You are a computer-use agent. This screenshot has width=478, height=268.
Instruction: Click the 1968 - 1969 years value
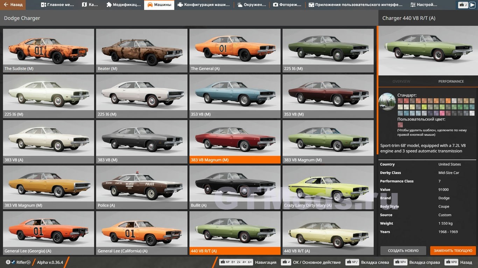448,232
